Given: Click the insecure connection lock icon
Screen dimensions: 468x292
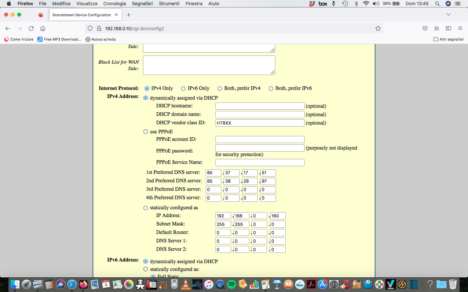Looking at the screenshot, I should (99, 29).
